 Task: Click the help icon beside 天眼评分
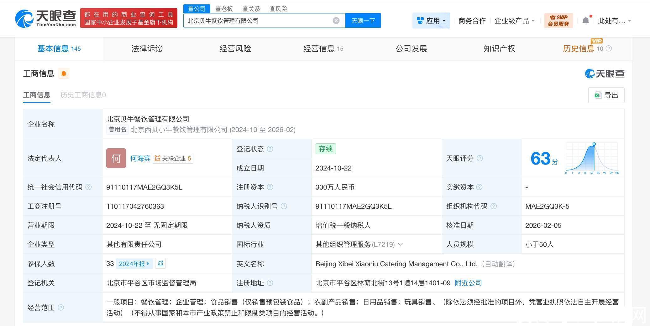click(x=480, y=158)
